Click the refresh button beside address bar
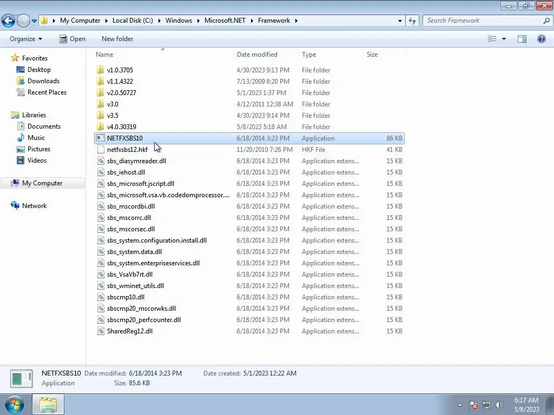This screenshot has height=415, width=554. [x=412, y=21]
